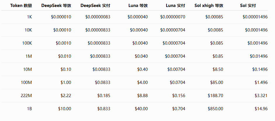Click the 1M Sol paid cell "$0.01496"

pyautogui.click(x=259, y=56)
